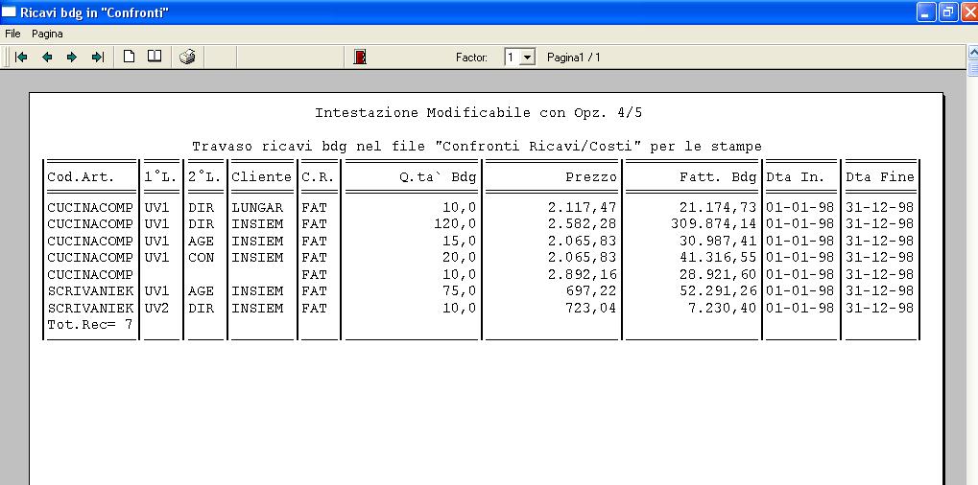The height and width of the screenshot is (485, 978).
Task: Select quantity value 120,0
Action: pyautogui.click(x=455, y=223)
